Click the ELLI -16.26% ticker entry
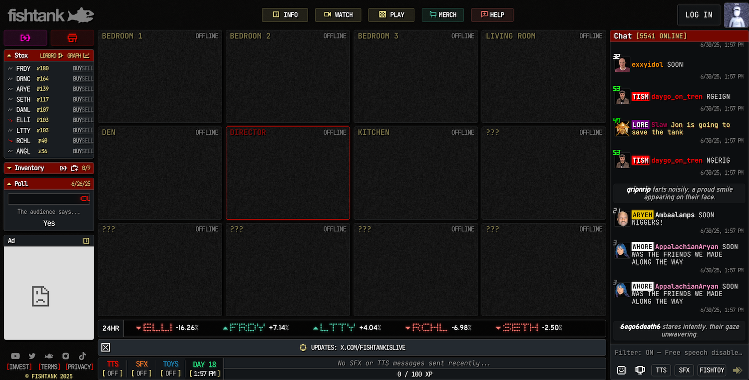749x380 pixels. (x=167, y=328)
